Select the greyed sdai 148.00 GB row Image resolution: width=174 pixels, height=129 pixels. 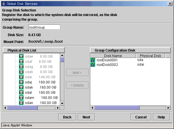pos(37,77)
